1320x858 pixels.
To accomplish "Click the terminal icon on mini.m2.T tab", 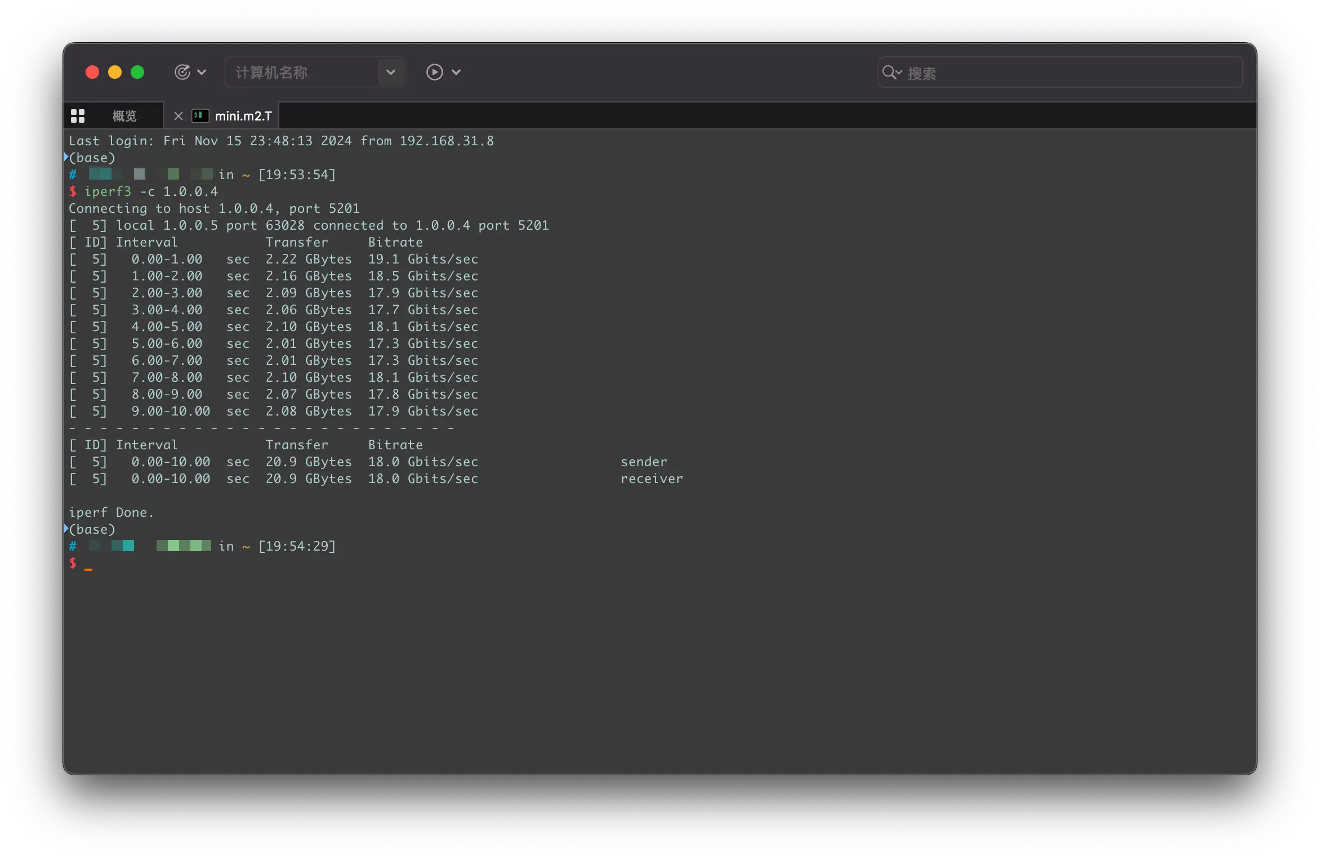I will [200, 115].
